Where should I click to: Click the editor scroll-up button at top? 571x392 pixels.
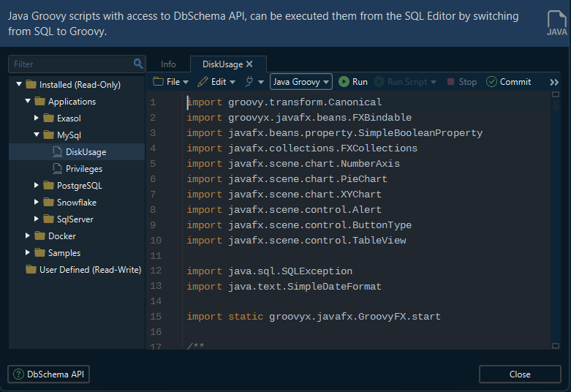pos(556,94)
